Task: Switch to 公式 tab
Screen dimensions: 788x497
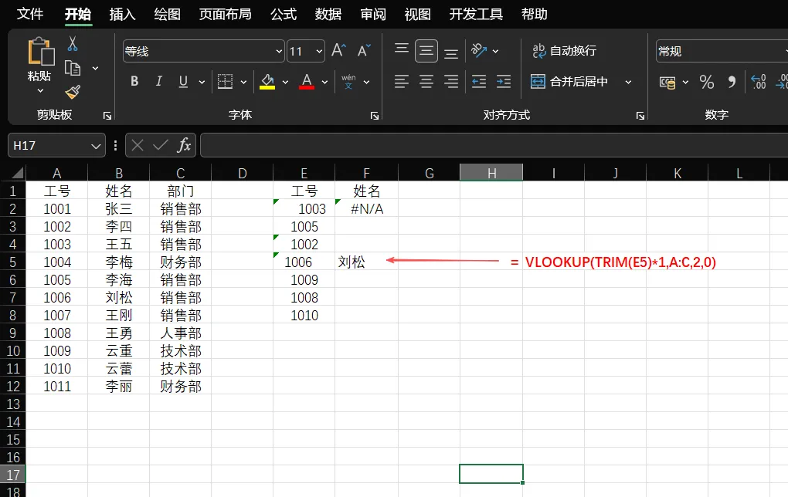Action: 284,14
